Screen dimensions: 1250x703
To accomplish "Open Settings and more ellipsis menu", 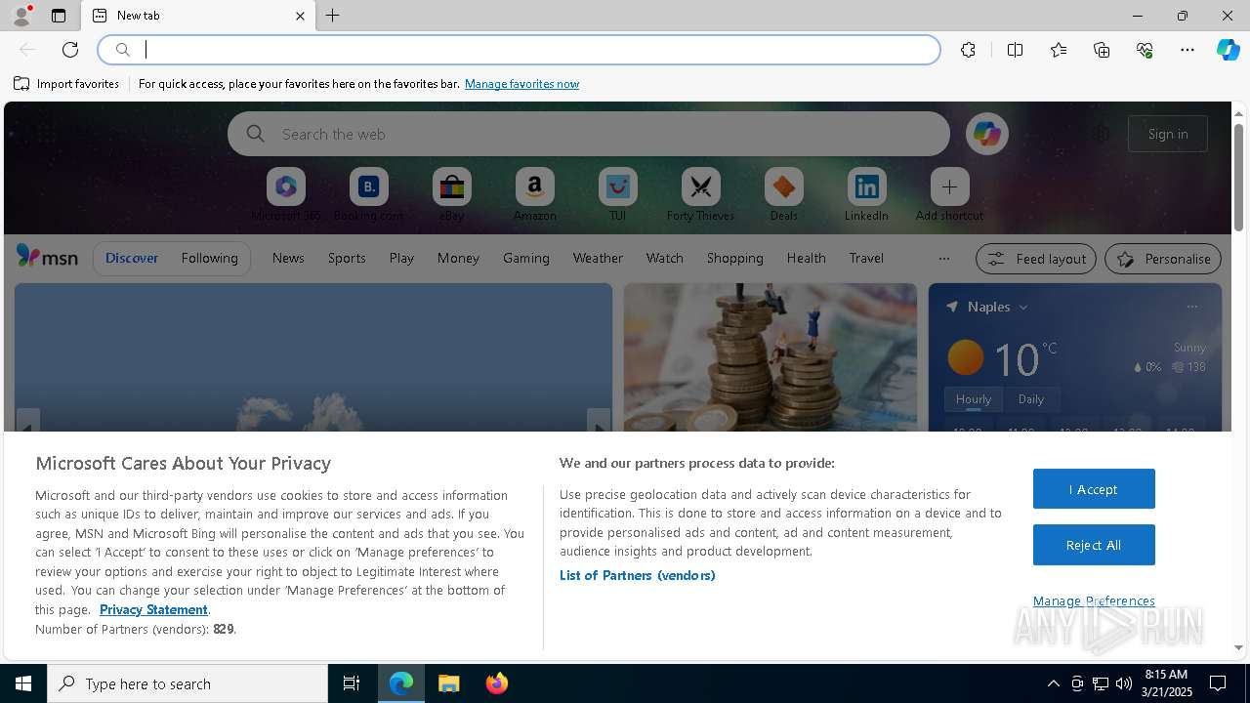I will 1187,50.
